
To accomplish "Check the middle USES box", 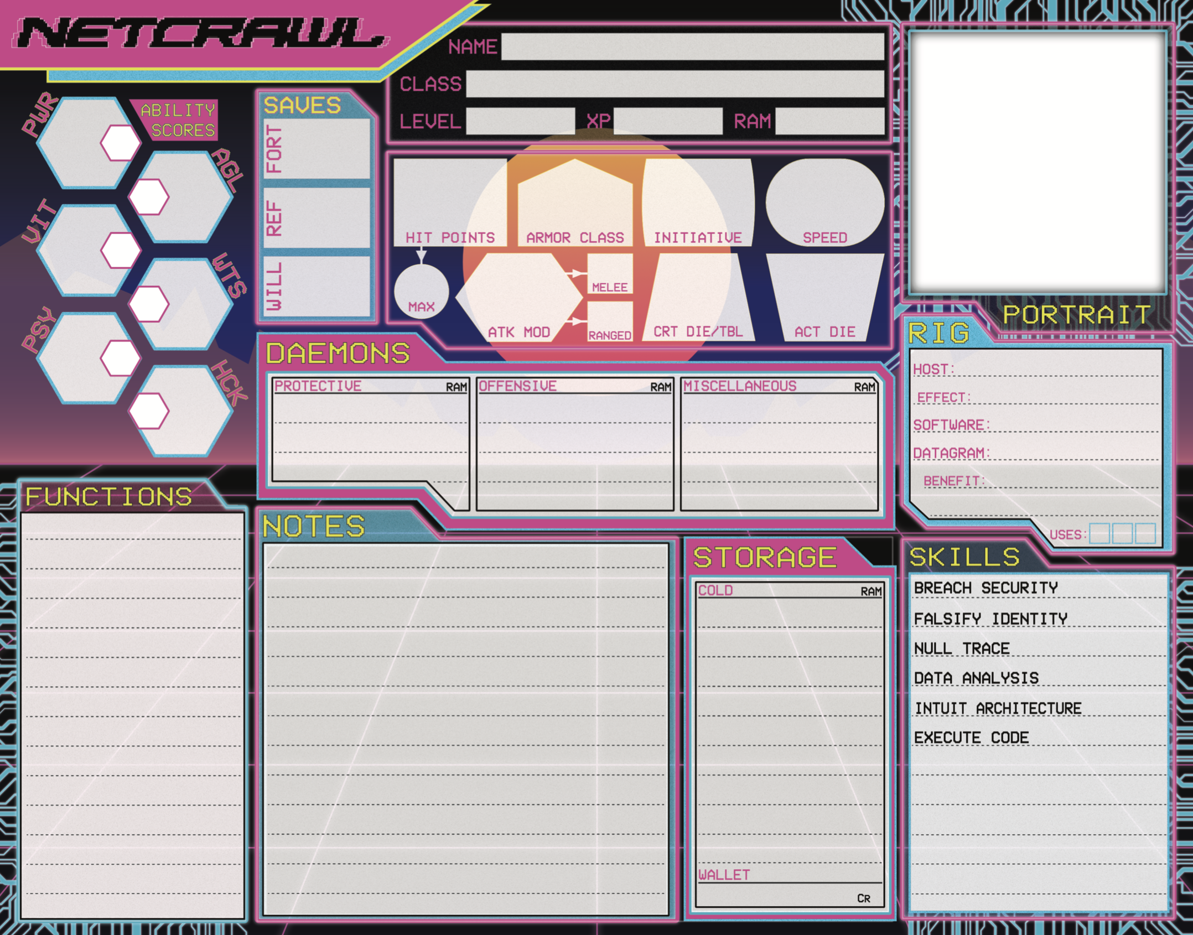I will (x=1122, y=534).
